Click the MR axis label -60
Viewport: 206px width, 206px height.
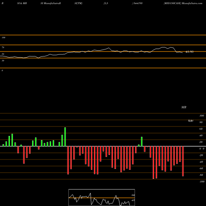[201, 169]
